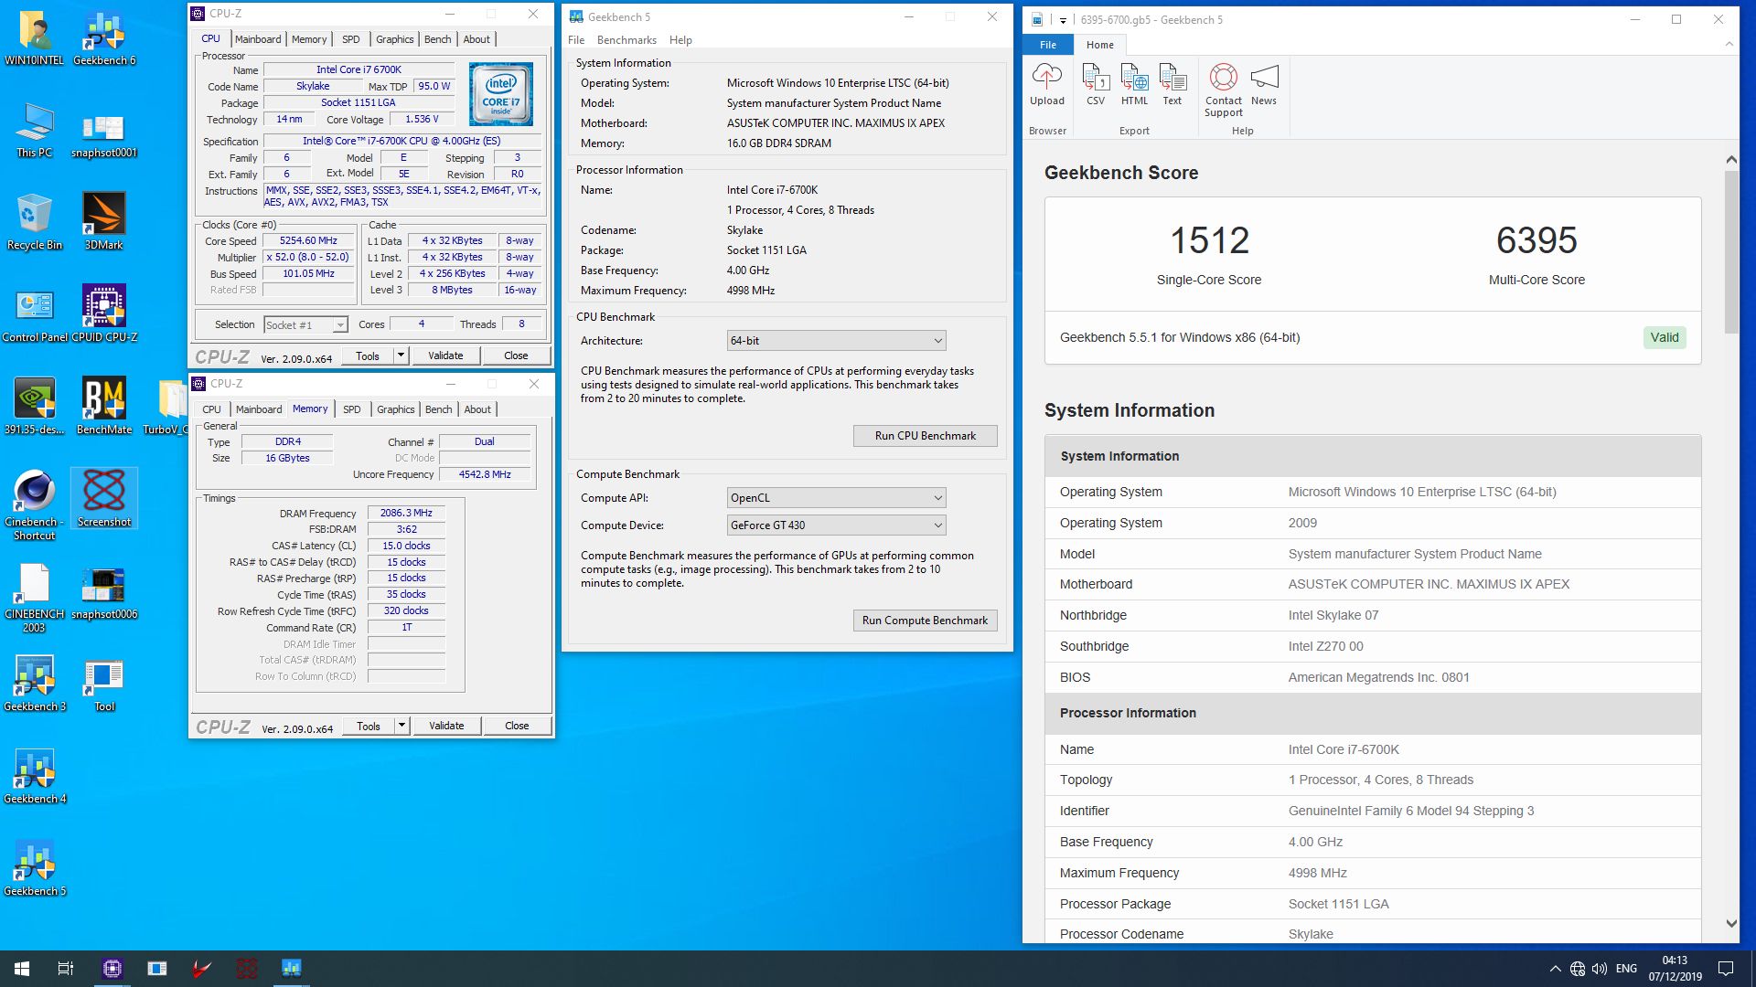Screen dimensions: 1756x987
Task: Open WIN10INTEL desktop icon
Action: pos(35,38)
